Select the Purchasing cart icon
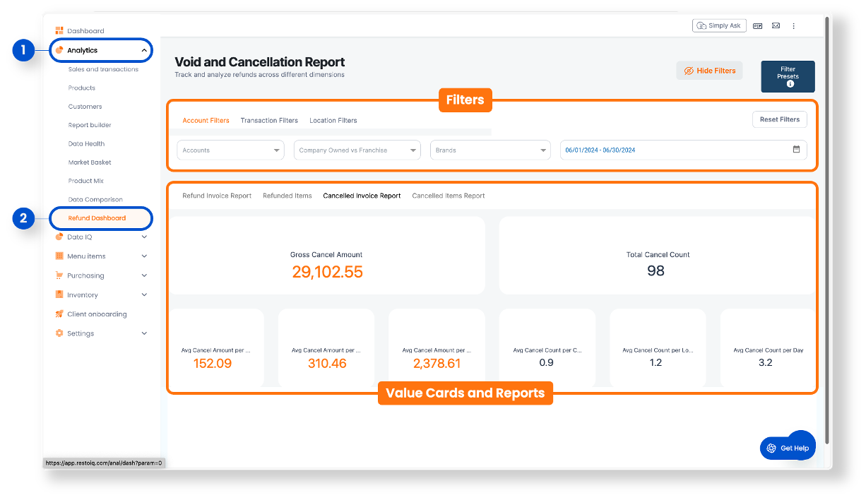866x500 pixels. (60, 275)
